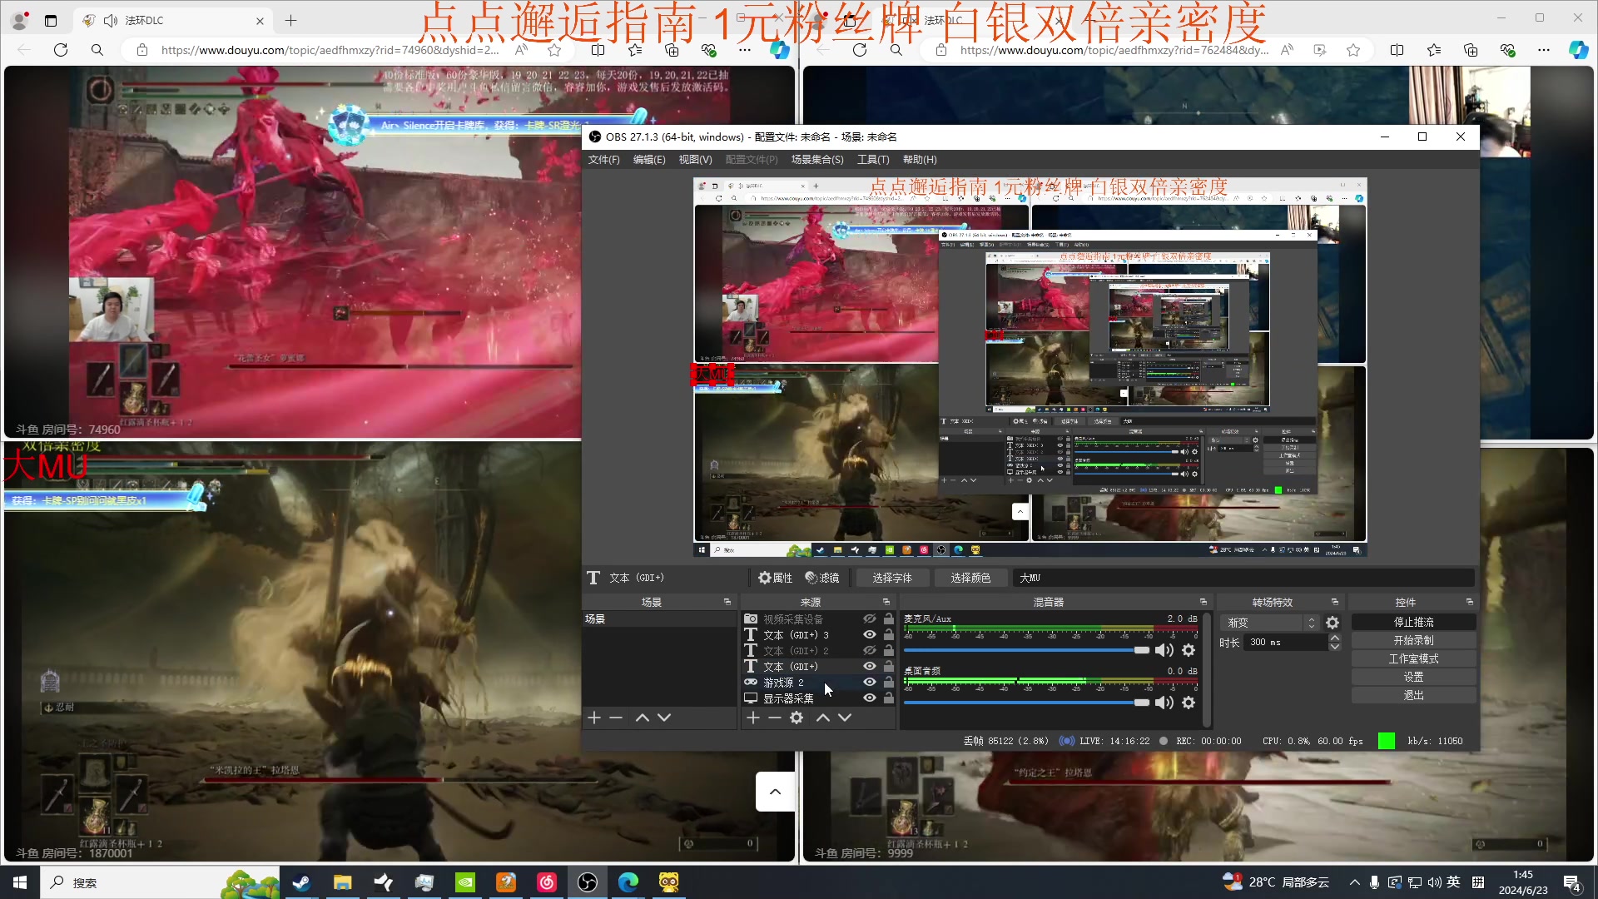This screenshot has height=899, width=1598.
Task: Adjust the 桌面音频 volume slider
Action: [1026, 703]
